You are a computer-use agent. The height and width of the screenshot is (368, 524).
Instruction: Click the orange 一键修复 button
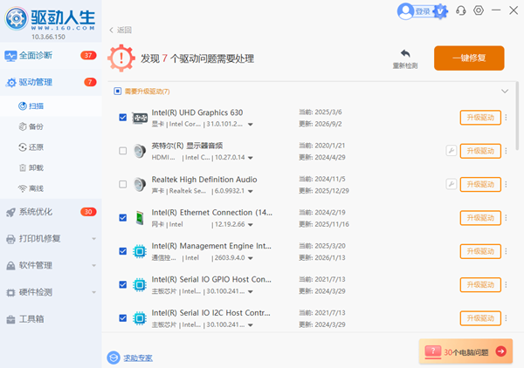[x=469, y=58]
